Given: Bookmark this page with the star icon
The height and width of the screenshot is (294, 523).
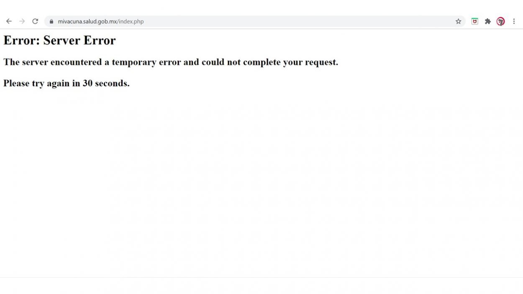Looking at the screenshot, I should 458,21.
